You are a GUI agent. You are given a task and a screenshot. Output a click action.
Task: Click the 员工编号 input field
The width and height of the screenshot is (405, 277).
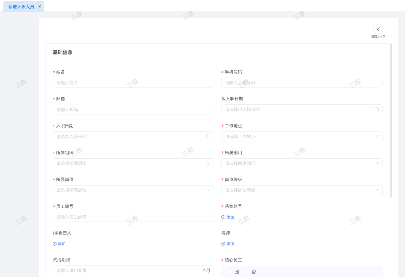[133, 217]
